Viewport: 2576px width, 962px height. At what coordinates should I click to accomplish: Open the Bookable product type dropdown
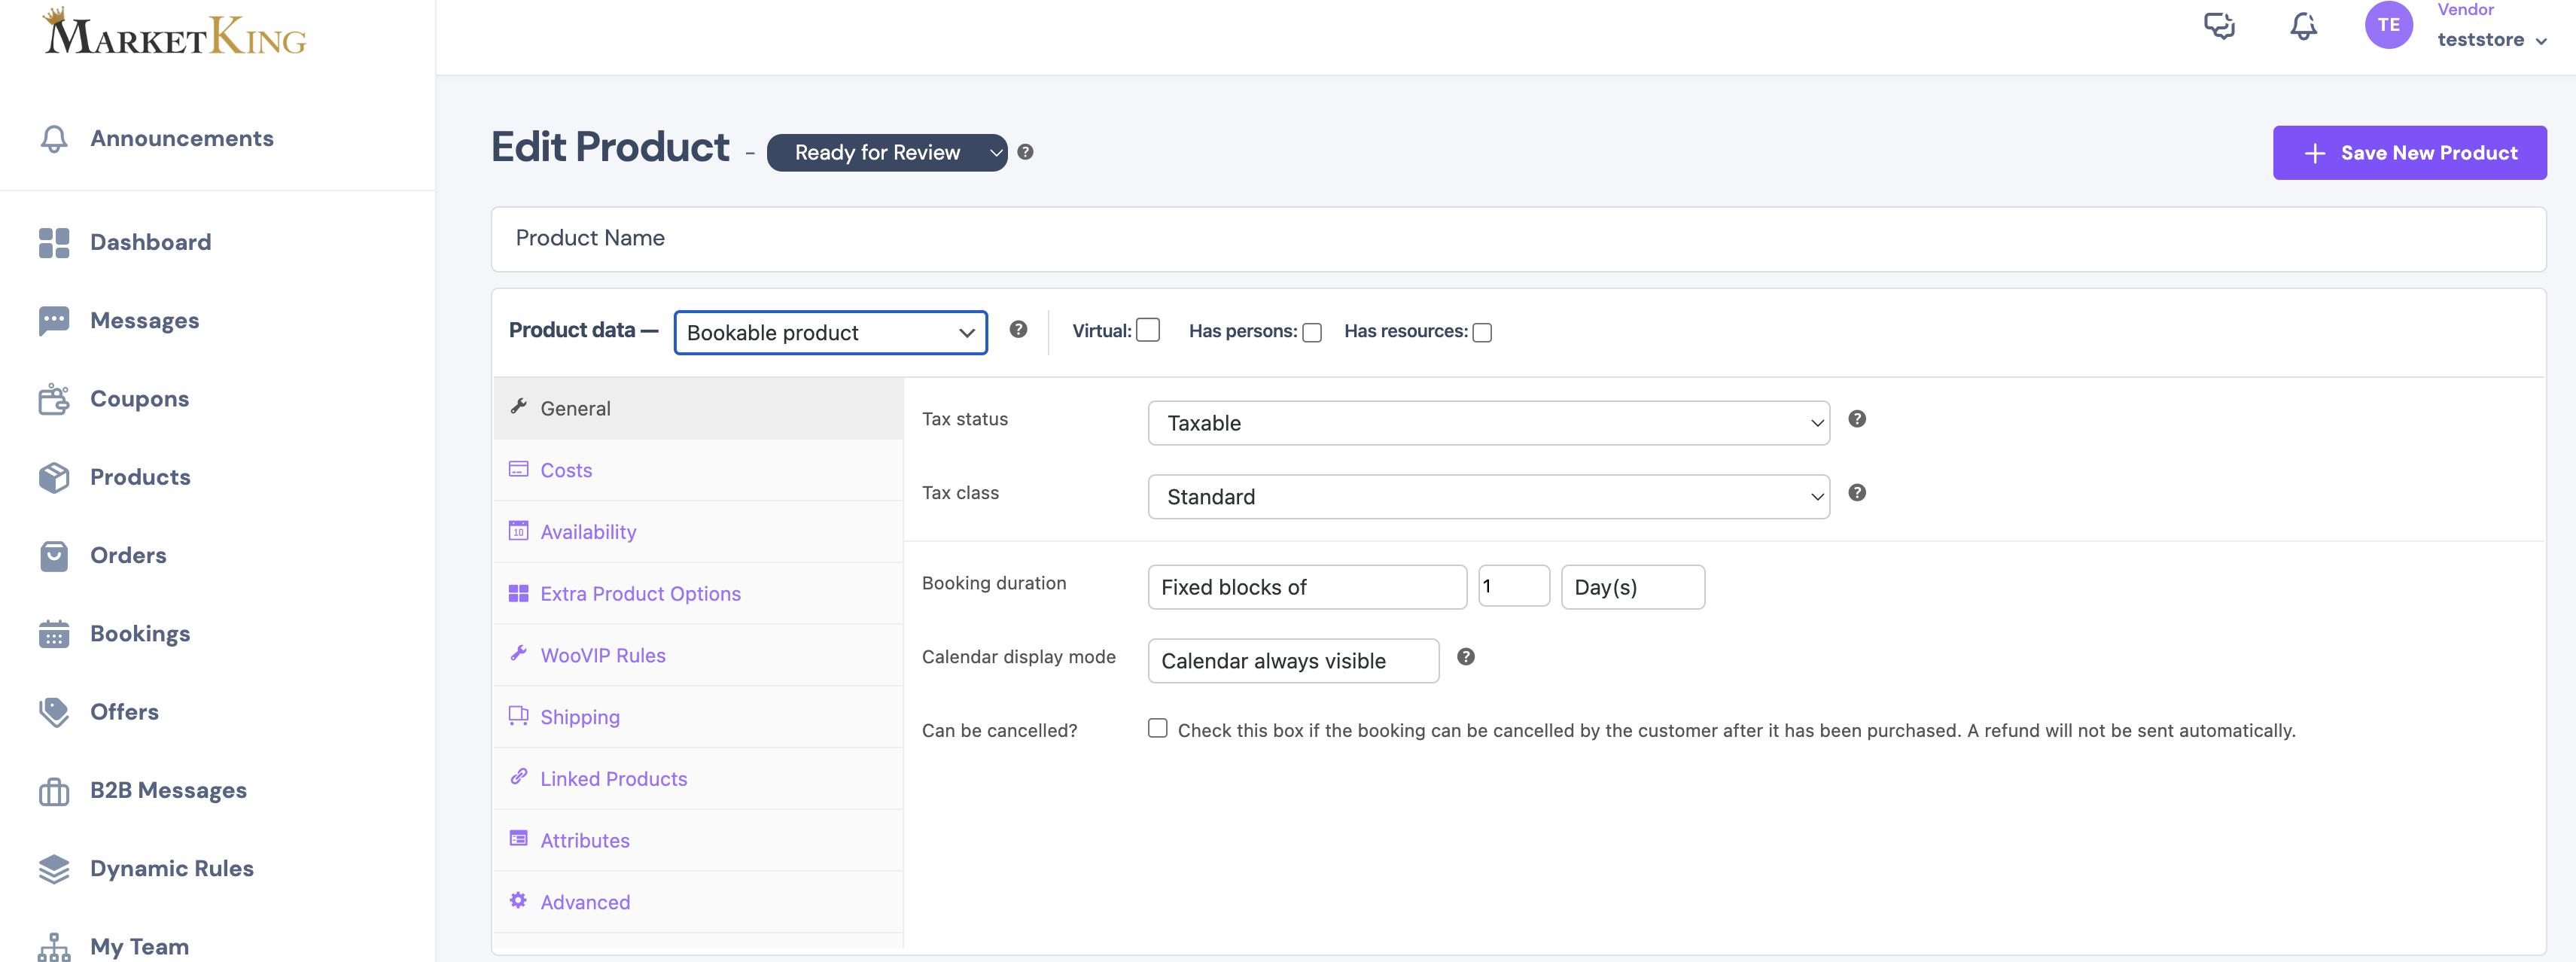(831, 332)
